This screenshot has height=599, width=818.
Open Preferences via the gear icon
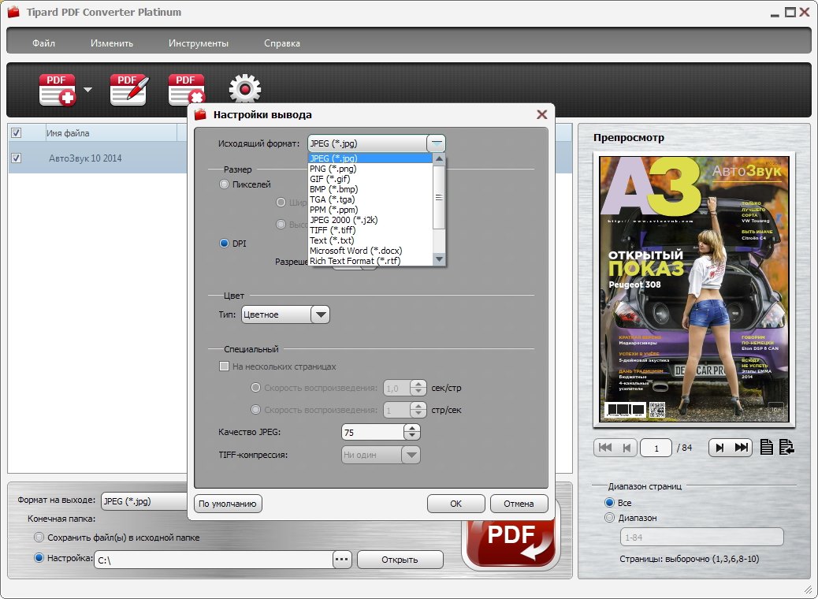(244, 90)
